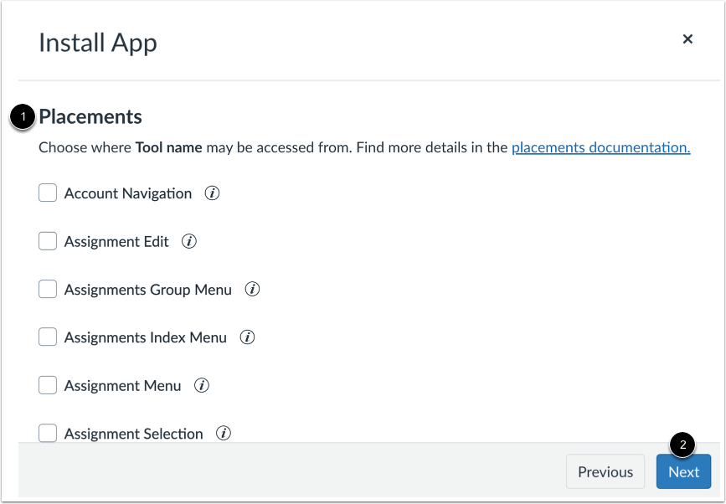Image resolution: width=726 pixels, height=504 pixels.
Task: Click the Placements heading
Action: 90,117
